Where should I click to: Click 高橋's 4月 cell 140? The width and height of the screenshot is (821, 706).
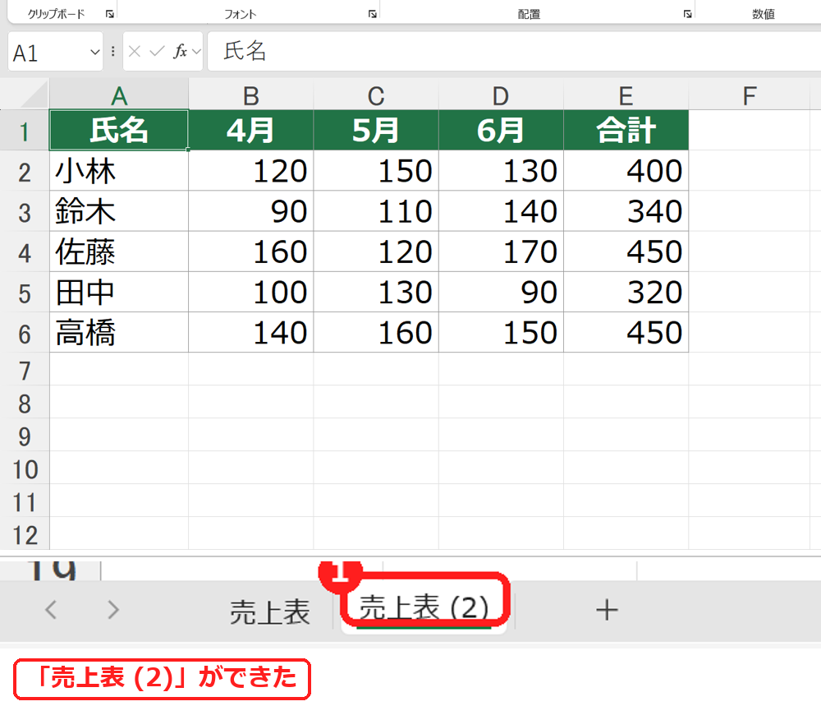pyautogui.click(x=250, y=333)
